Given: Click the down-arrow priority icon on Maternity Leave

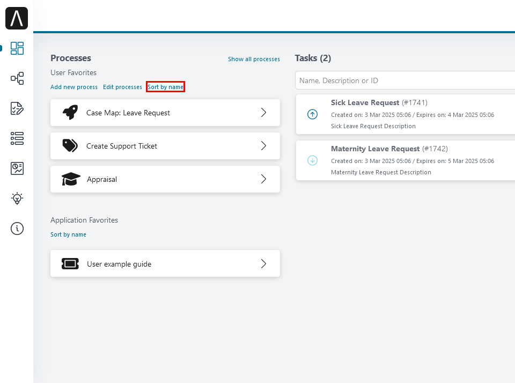Looking at the screenshot, I should coord(313,160).
